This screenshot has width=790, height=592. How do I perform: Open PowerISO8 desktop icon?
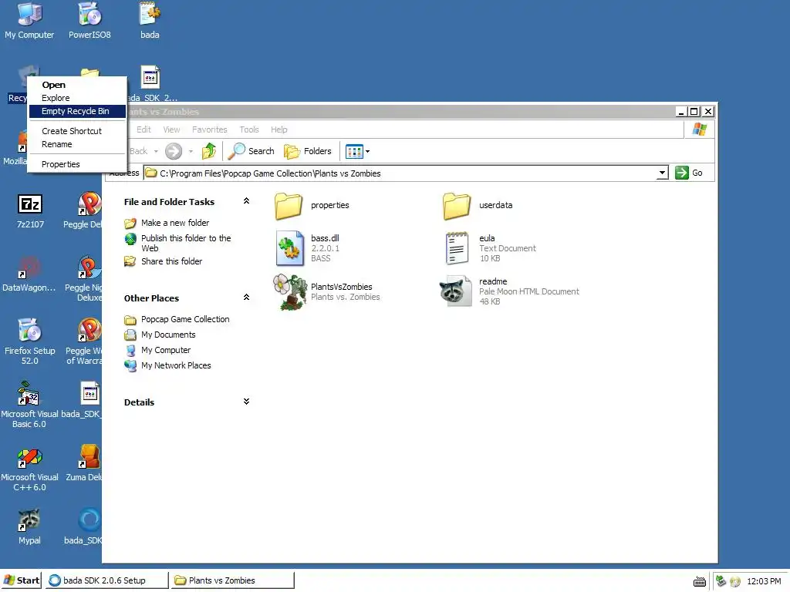(89, 20)
